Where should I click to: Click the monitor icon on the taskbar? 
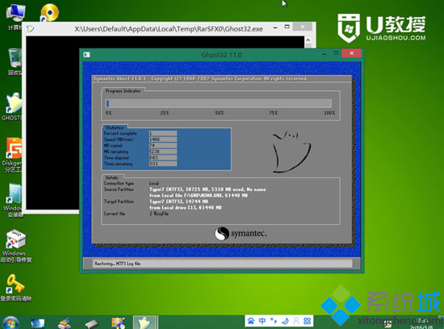tap(37, 323)
